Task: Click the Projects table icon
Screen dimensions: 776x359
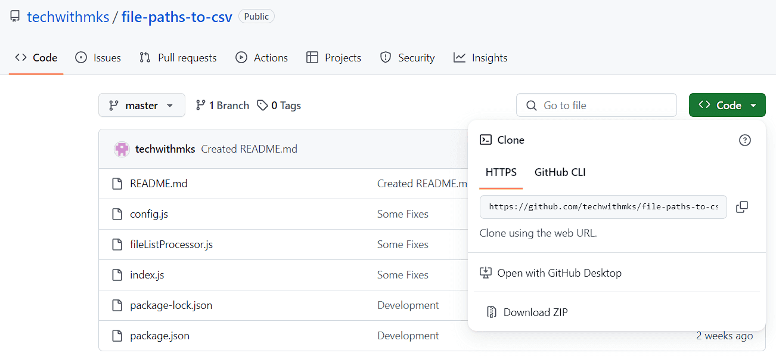Action: (312, 57)
